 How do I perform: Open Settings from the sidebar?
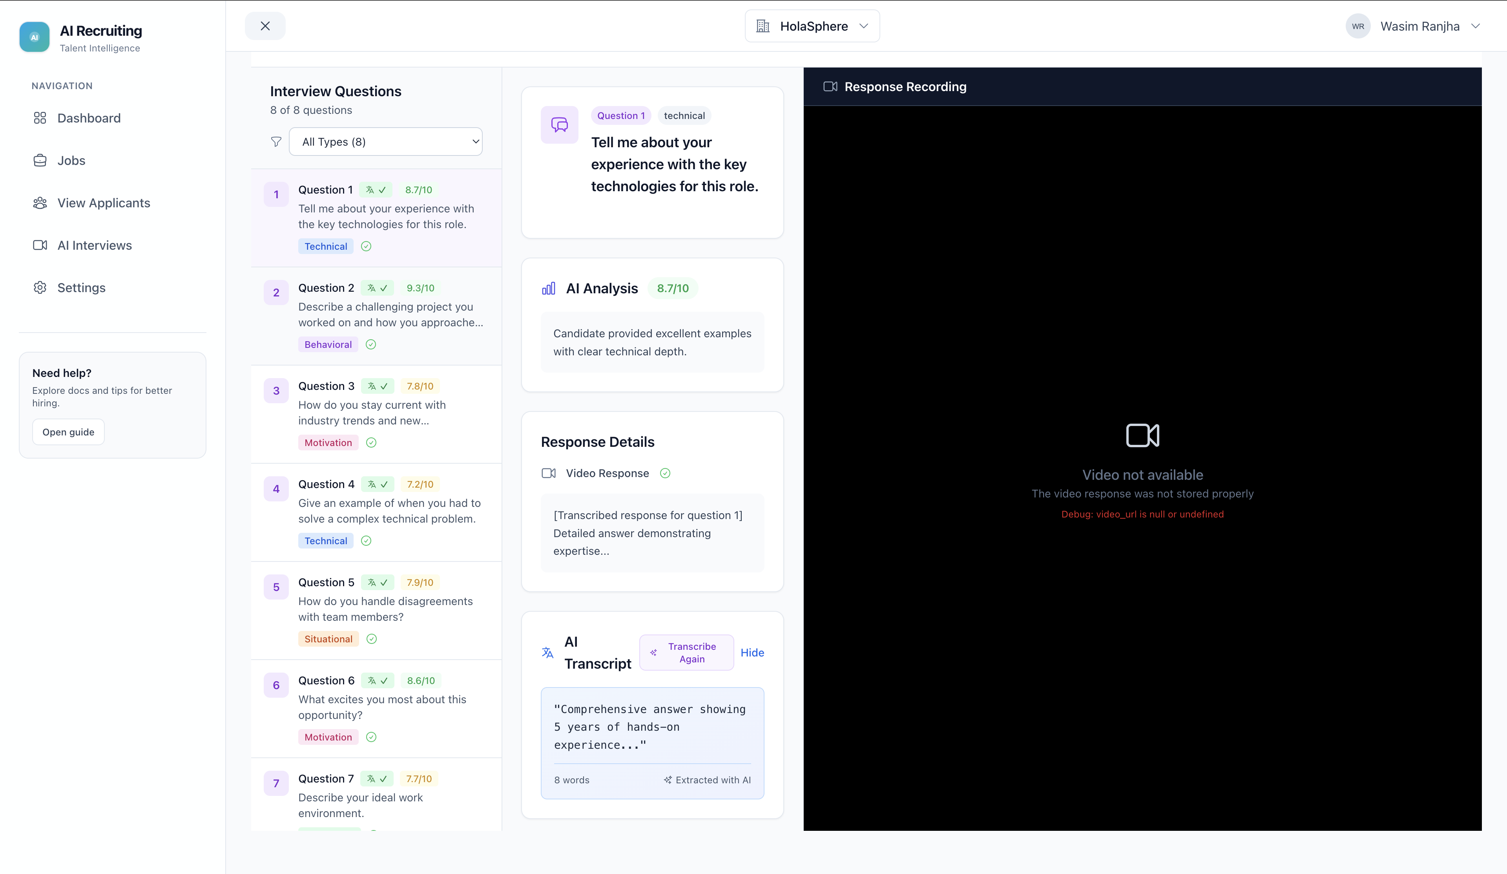click(x=81, y=288)
